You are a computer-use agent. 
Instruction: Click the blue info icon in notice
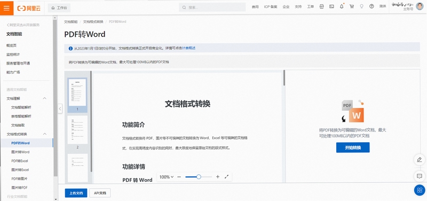click(x=71, y=48)
